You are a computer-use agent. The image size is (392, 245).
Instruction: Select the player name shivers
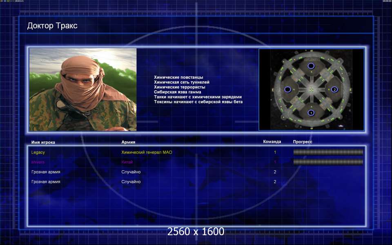click(38, 162)
